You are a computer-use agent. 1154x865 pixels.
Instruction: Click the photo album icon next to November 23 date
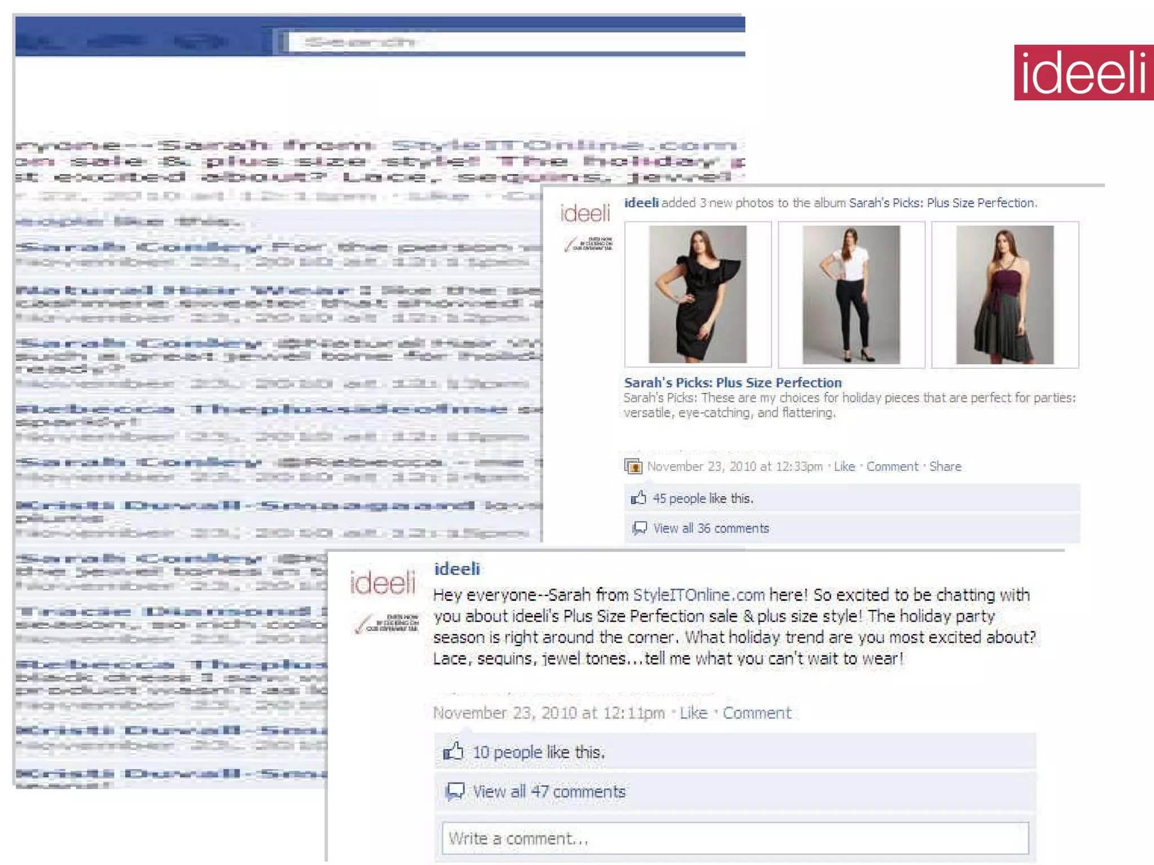click(x=633, y=466)
